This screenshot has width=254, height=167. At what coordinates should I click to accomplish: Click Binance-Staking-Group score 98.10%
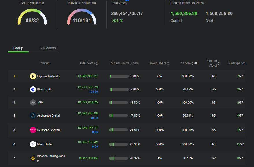(x=188, y=158)
